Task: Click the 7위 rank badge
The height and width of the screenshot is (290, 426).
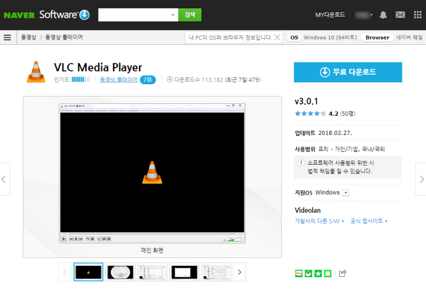Action: click(148, 80)
